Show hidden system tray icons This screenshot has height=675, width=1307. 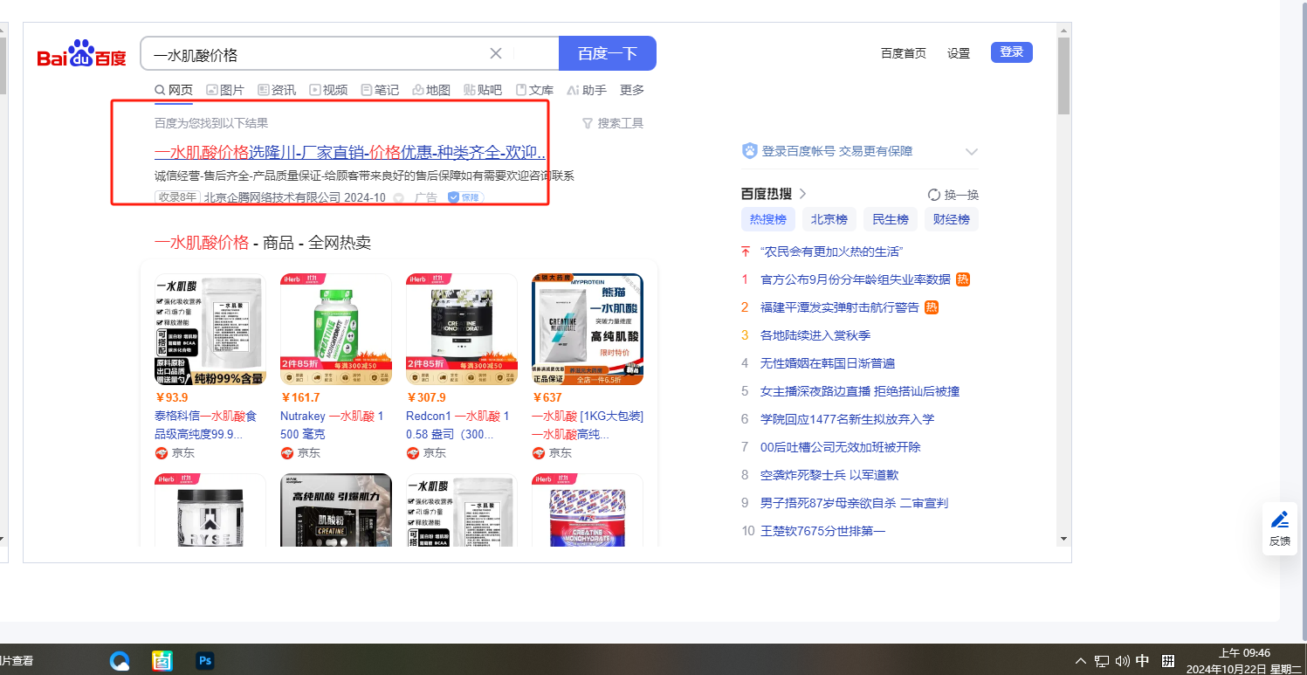1081,661
